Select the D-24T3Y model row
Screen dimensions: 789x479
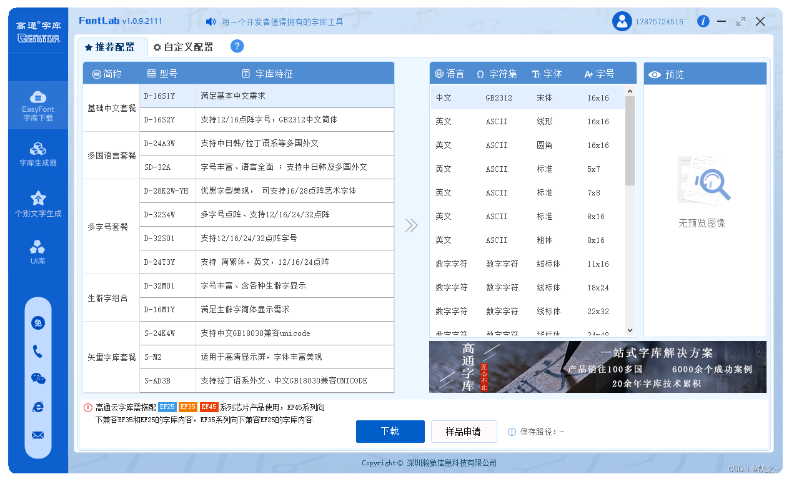tap(267, 262)
